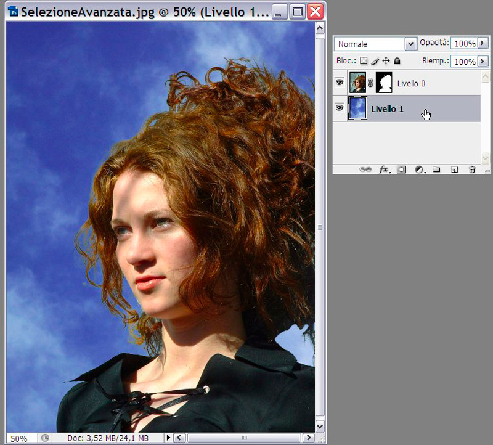Toggle lock image pixels brush icon

[375, 61]
